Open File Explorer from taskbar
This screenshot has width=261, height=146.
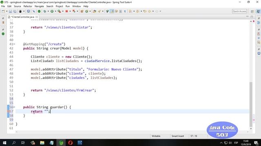42,143
